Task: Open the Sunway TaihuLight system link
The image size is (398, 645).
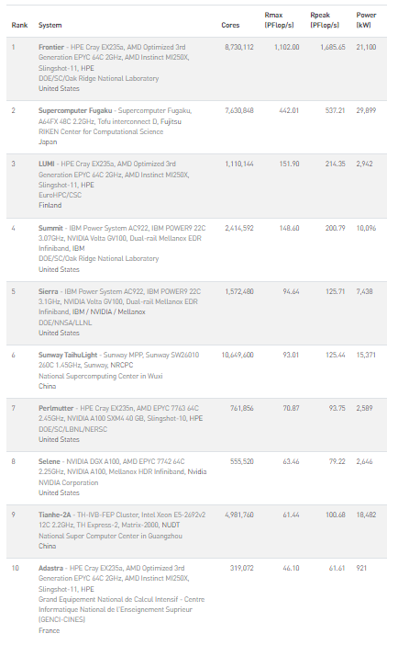Action: click(x=68, y=355)
